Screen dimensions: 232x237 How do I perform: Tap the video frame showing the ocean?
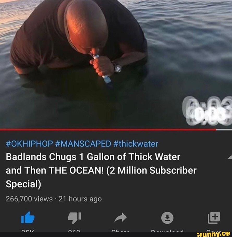tap(116, 64)
